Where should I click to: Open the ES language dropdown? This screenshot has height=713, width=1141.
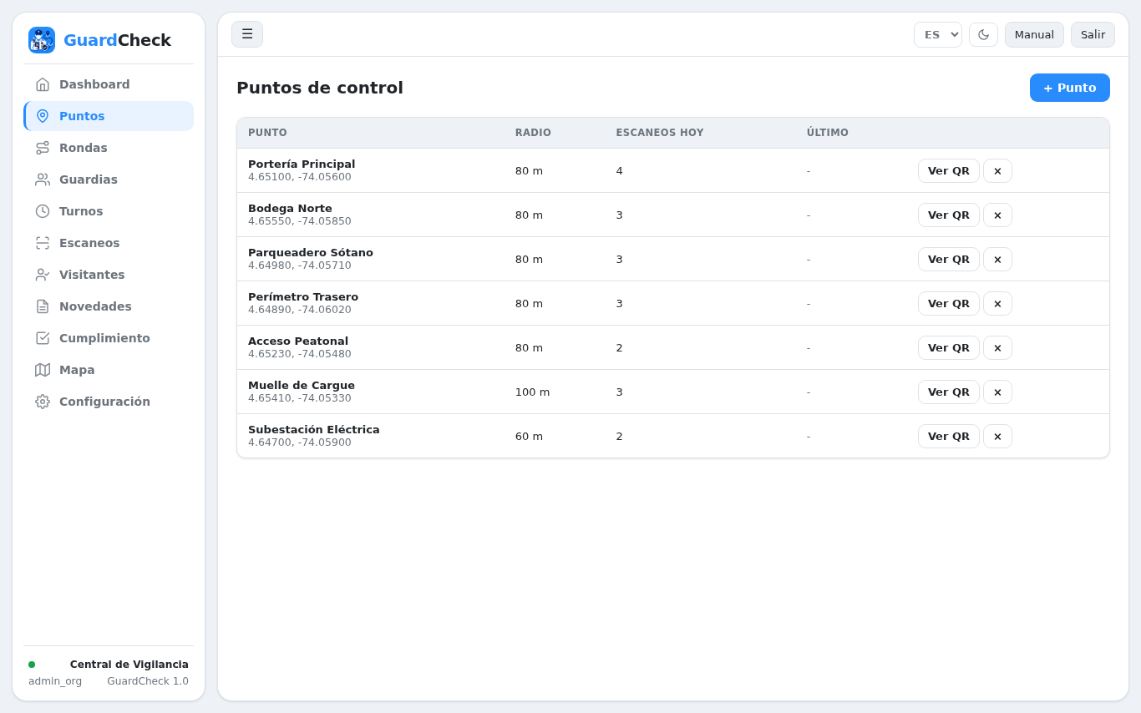pyautogui.click(x=938, y=35)
